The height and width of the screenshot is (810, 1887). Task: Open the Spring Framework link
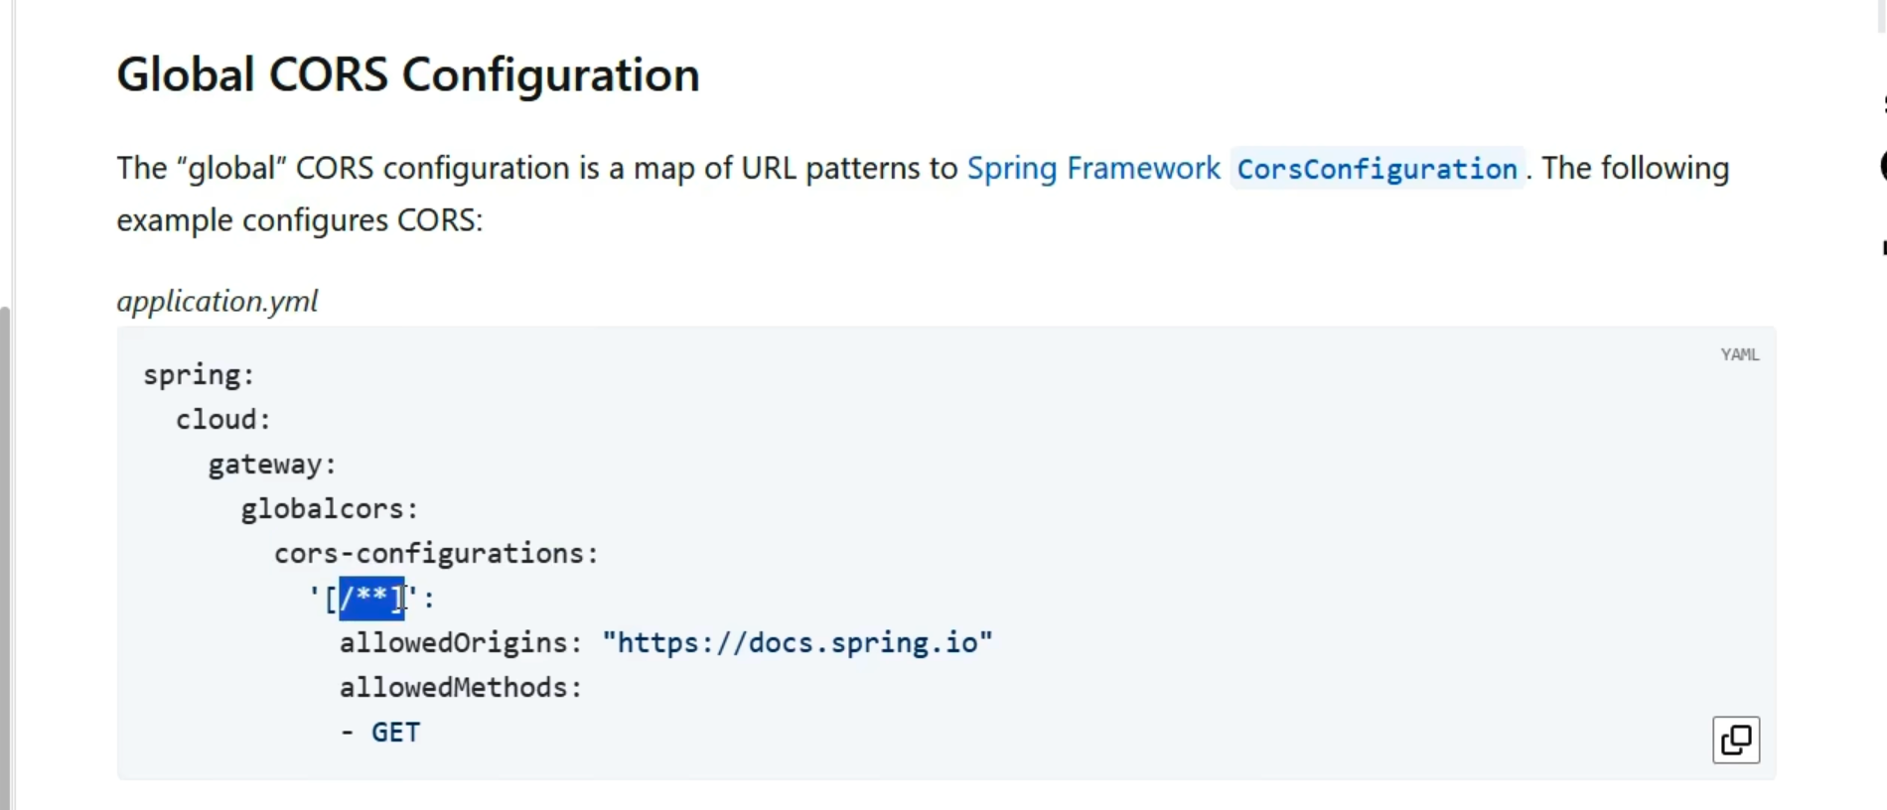point(1092,169)
